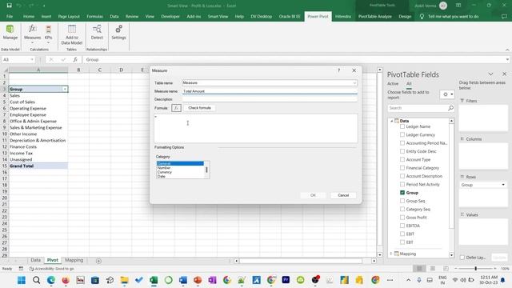Screen dimensions: 512x288
Task: Open the Power Pivot Manage data model
Action: pos(10,33)
